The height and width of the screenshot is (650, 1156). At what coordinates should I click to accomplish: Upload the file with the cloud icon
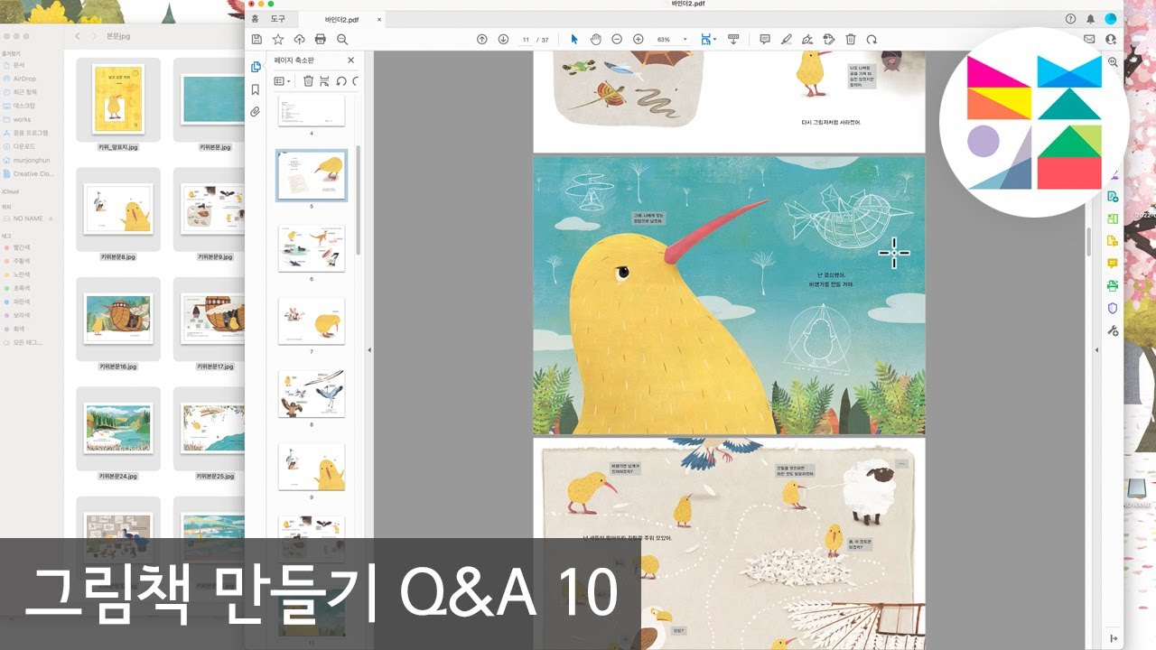[x=300, y=40]
